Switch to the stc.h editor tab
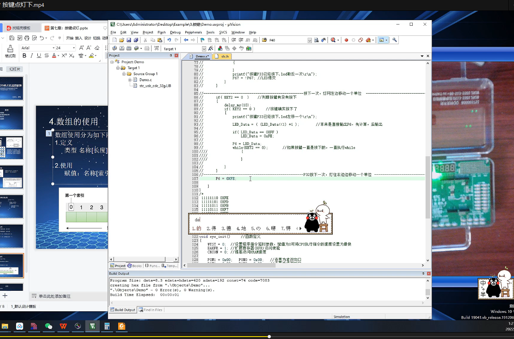Image resolution: width=514 pixels, height=339 pixels. coord(222,56)
